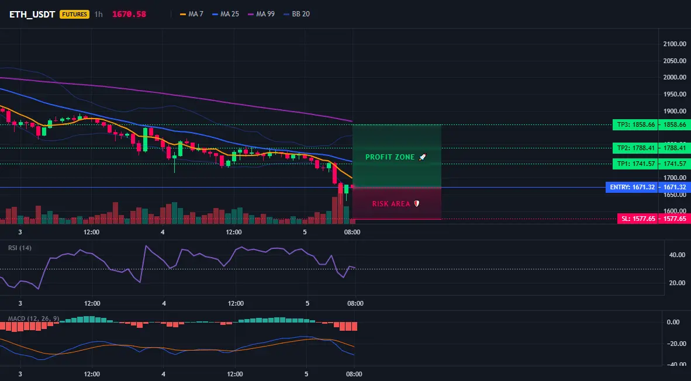Viewport: 691px width, 381px height.
Task: Click the RSI 20.00 axis value
Action: tap(676, 283)
